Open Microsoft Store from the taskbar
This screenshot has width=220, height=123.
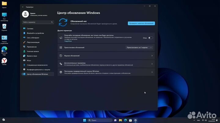pos(130,120)
